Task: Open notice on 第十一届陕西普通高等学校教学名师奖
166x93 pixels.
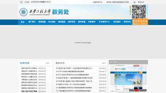Action: point(74,78)
